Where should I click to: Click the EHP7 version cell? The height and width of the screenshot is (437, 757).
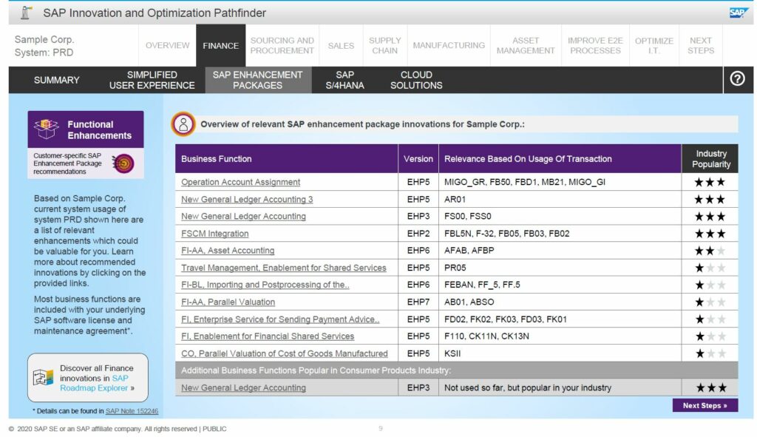[418, 302]
